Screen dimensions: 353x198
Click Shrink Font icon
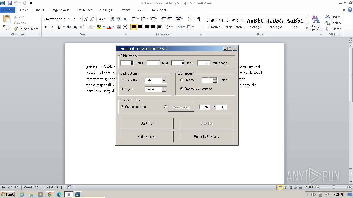92,19
